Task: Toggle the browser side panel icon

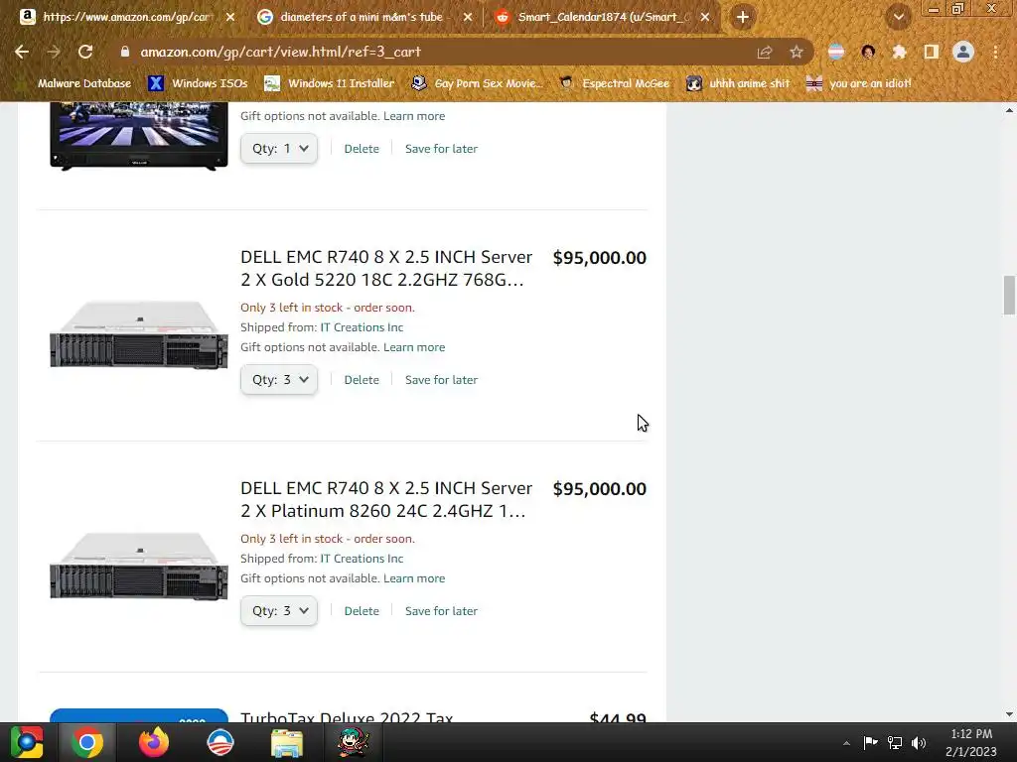Action: (931, 52)
